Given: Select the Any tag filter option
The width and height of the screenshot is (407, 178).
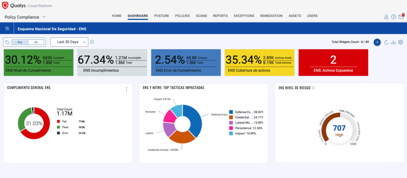Looking at the screenshot, I should (20, 42).
